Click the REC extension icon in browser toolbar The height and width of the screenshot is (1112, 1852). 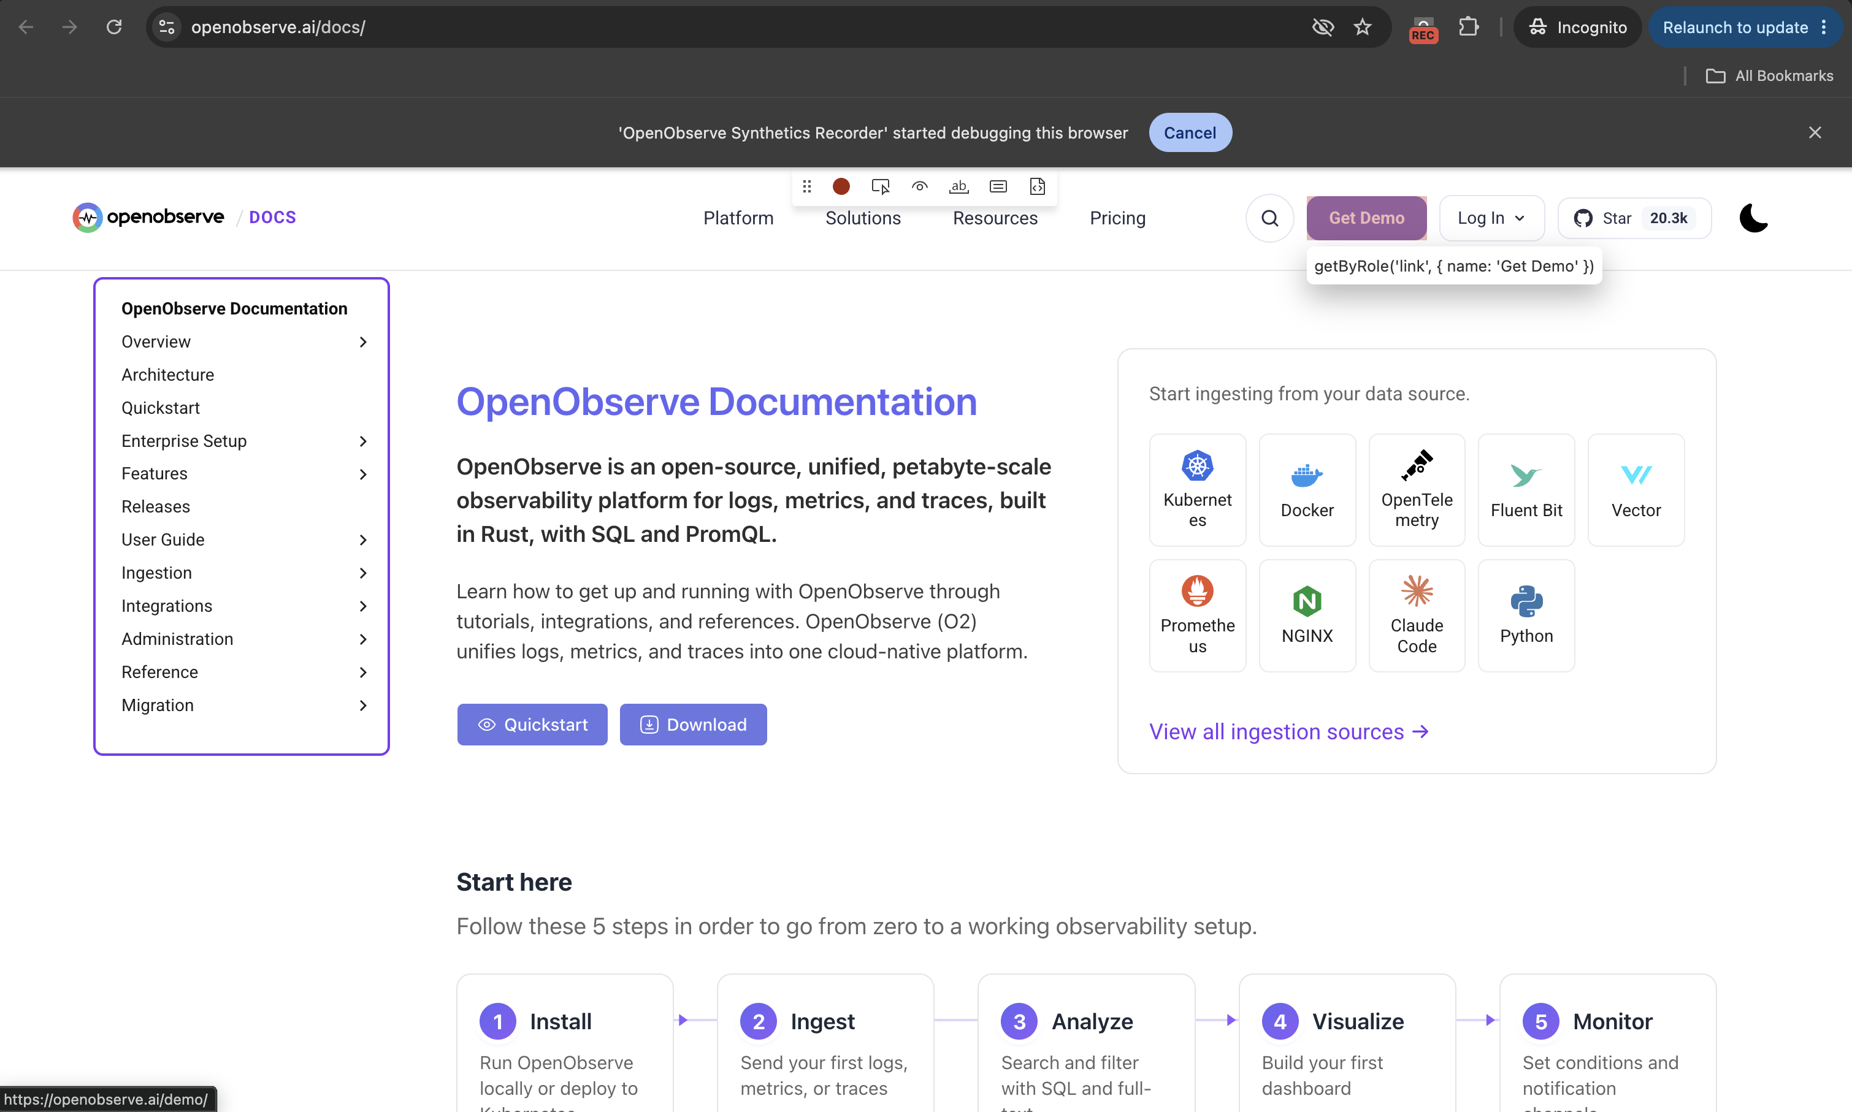pyautogui.click(x=1423, y=28)
